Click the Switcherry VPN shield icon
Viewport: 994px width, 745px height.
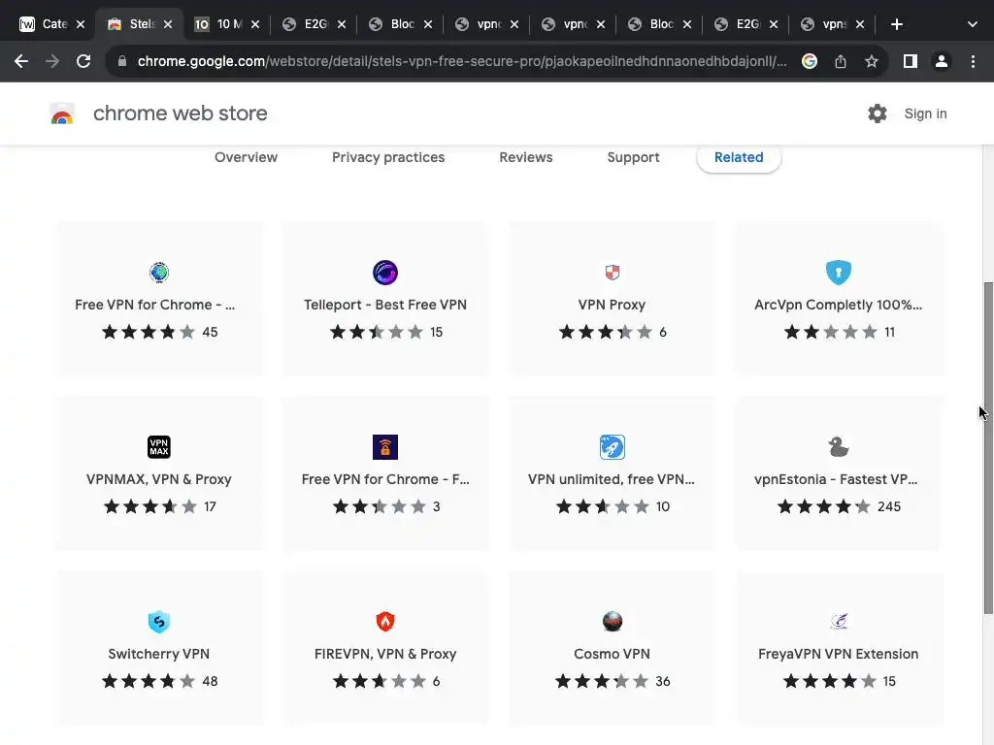159,622
